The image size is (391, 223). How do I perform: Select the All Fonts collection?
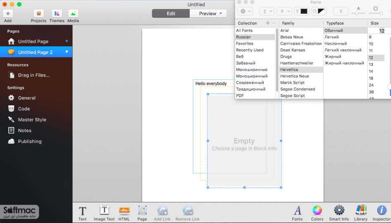pyautogui.click(x=244, y=31)
